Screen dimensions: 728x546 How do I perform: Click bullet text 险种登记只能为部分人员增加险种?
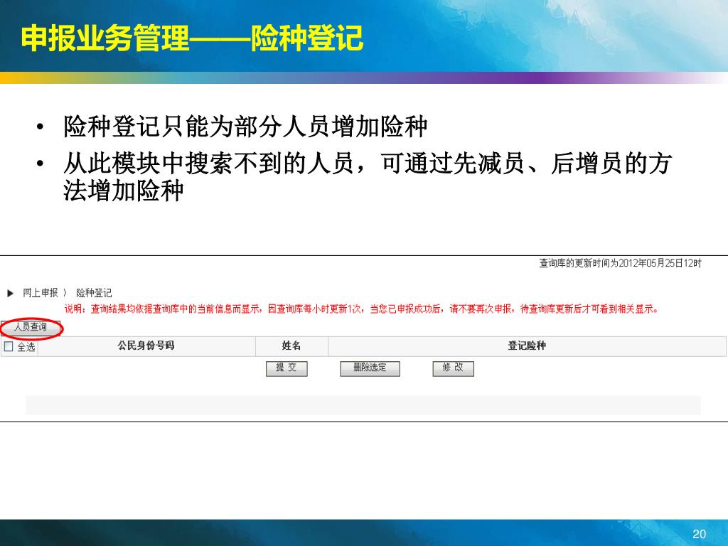click(x=245, y=127)
